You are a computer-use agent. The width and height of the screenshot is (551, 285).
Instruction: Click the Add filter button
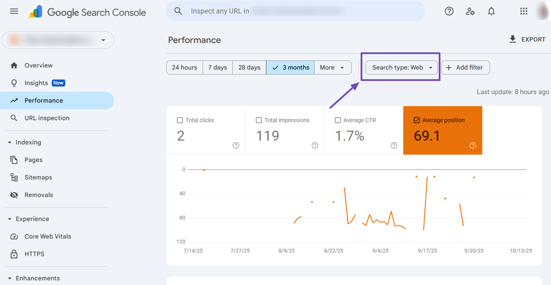point(465,68)
